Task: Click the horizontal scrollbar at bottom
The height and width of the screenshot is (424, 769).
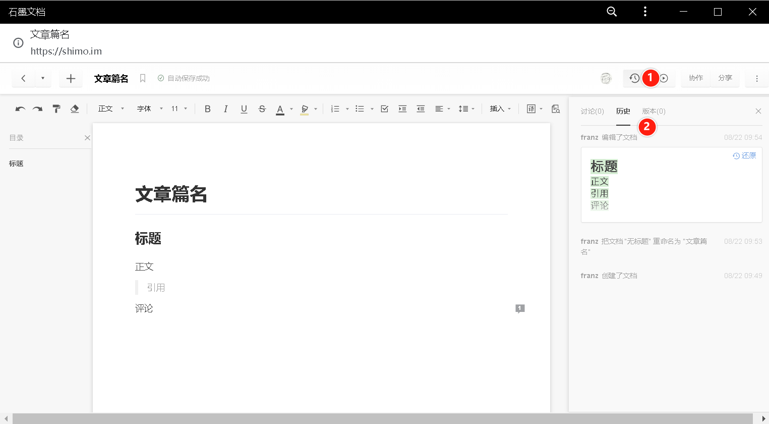Action: click(383, 419)
